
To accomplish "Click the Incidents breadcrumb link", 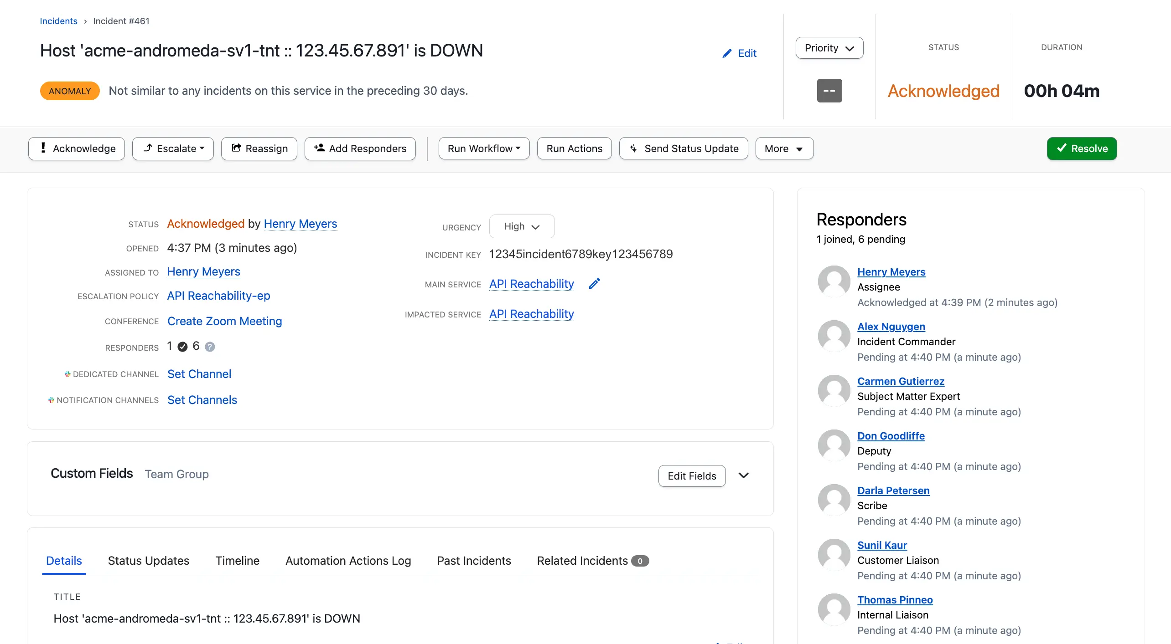I will [58, 21].
